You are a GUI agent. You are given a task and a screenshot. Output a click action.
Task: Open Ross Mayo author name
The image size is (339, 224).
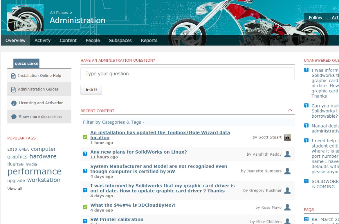point(272,207)
